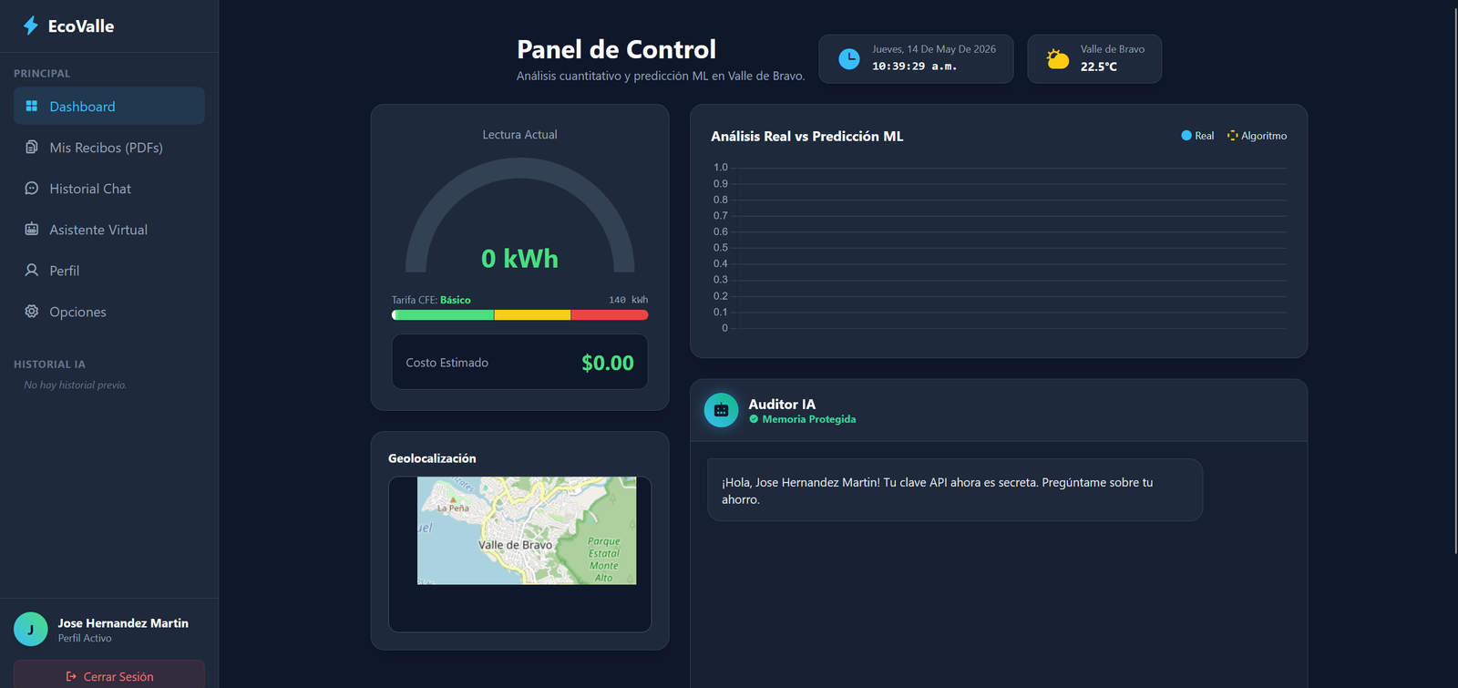Toggle the Real series in chart legend
This screenshot has width=1458, height=688.
pos(1197,136)
